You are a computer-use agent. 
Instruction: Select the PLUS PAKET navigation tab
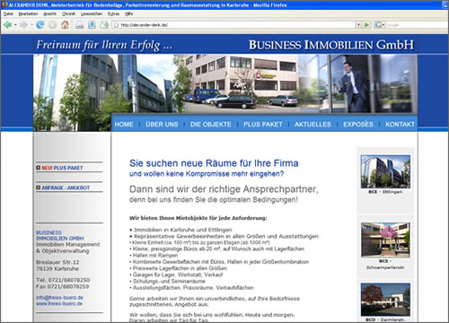(x=263, y=125)
